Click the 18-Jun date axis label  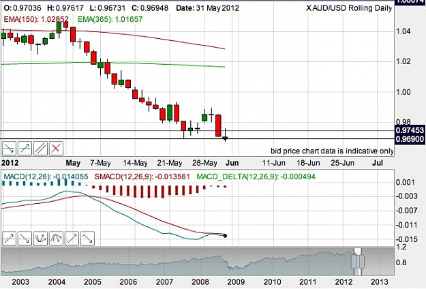[x=308, y=163]
